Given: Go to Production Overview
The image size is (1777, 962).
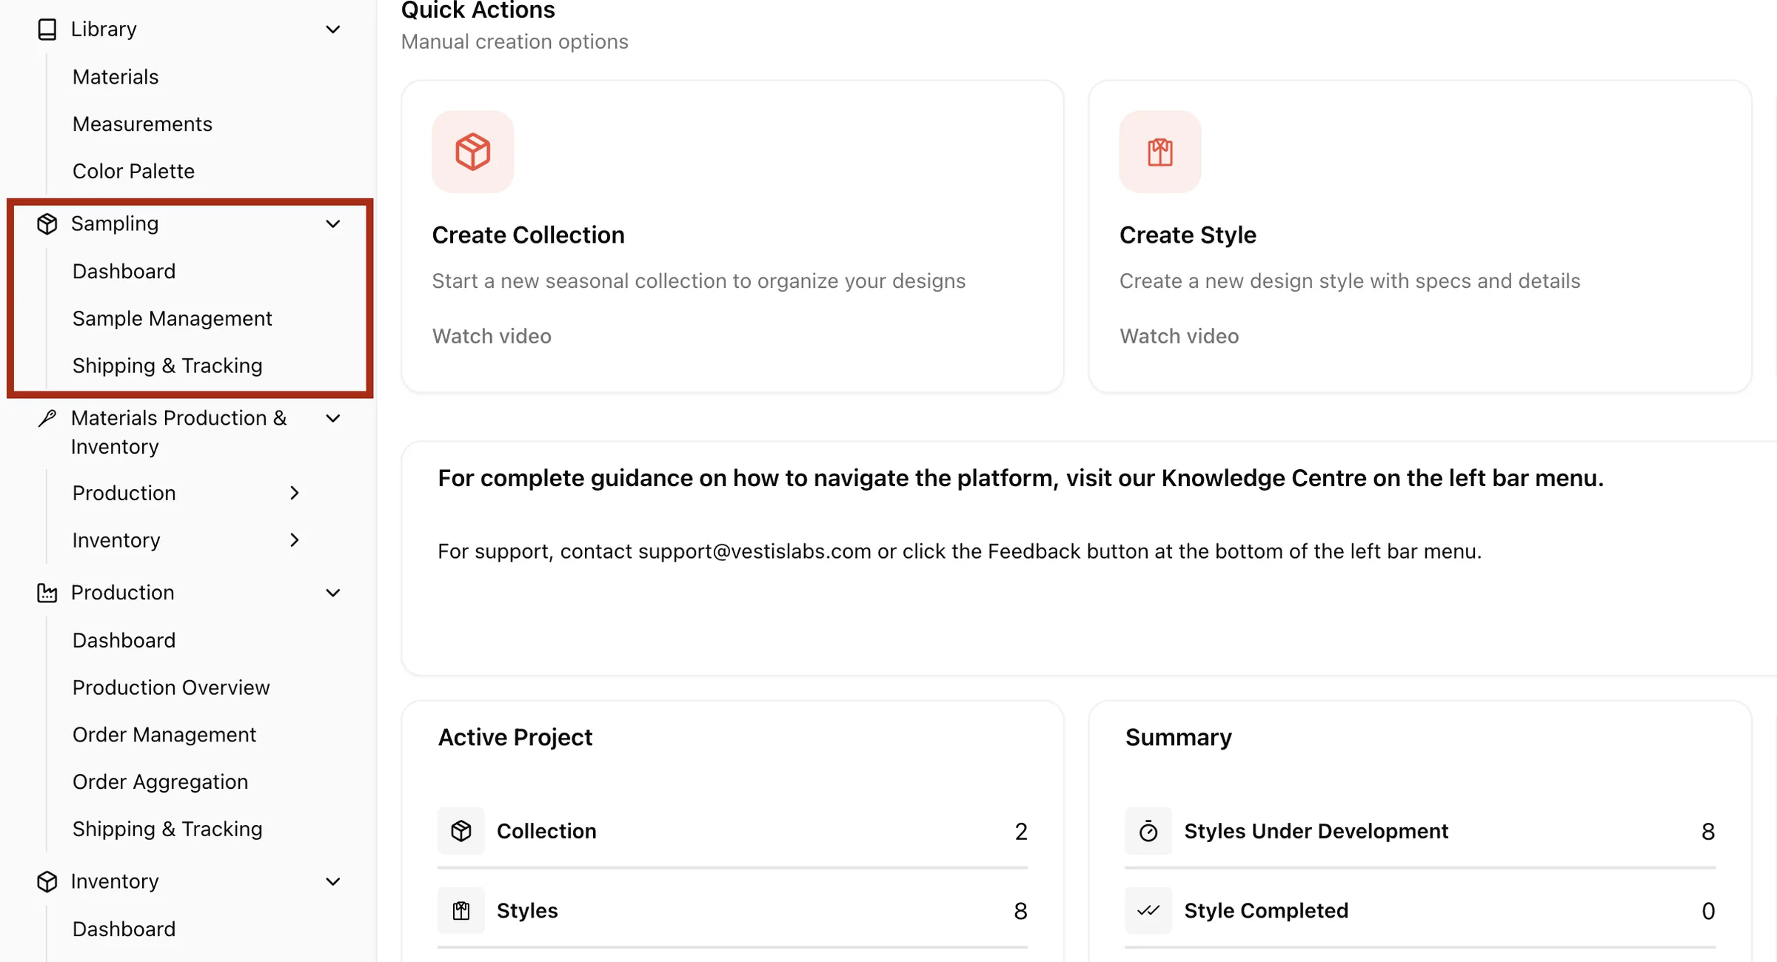Looking at the screenshot, I should (171, 687).
